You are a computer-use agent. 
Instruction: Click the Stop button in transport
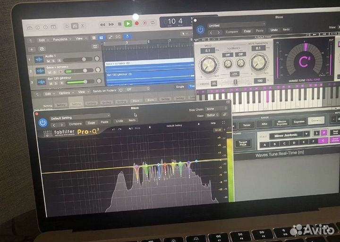pos(120,23)
